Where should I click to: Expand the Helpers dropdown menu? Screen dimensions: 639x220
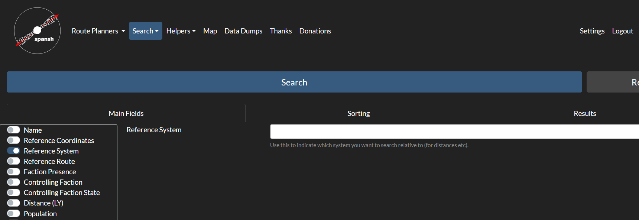(181, 31)
